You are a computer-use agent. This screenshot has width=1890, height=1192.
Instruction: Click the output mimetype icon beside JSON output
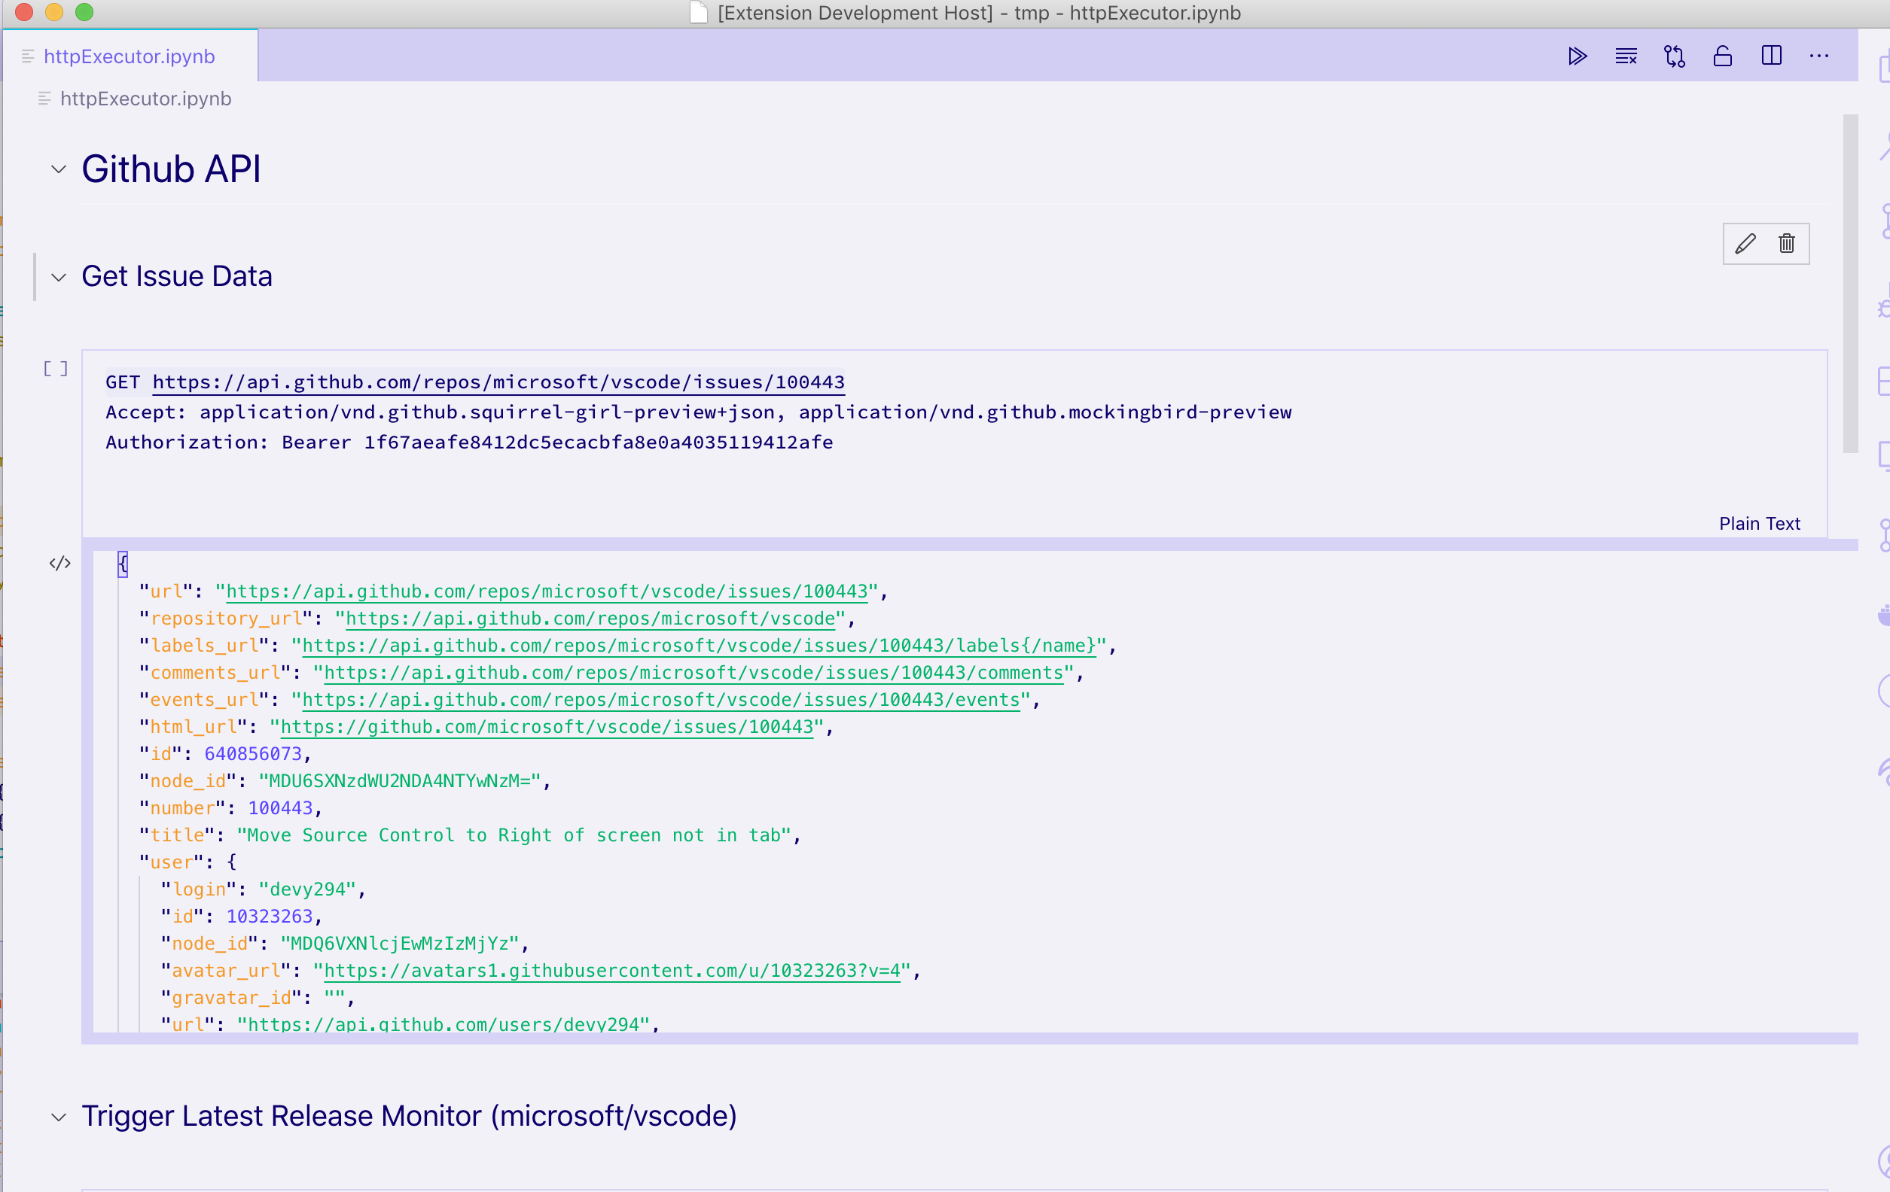[59, 563]
